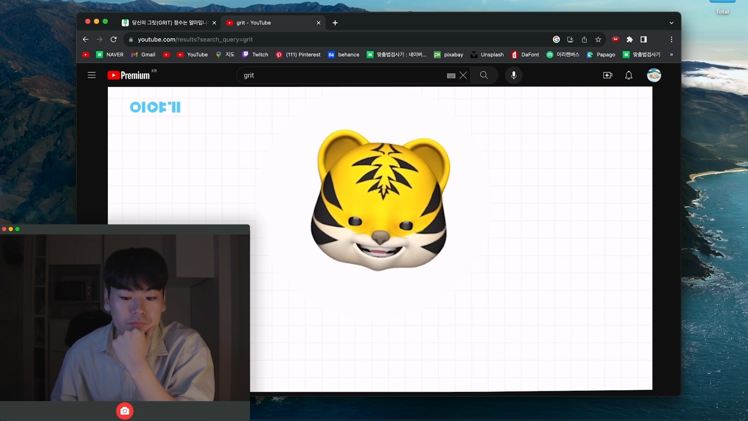Switch to the GRIT score test tab
Image resolution: width=748 pixels, height=421 pixels.
tap(168, 23)
